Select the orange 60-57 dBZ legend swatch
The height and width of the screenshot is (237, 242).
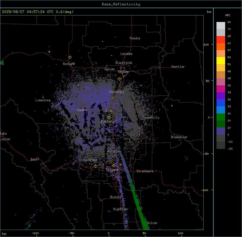click(221, 46)
